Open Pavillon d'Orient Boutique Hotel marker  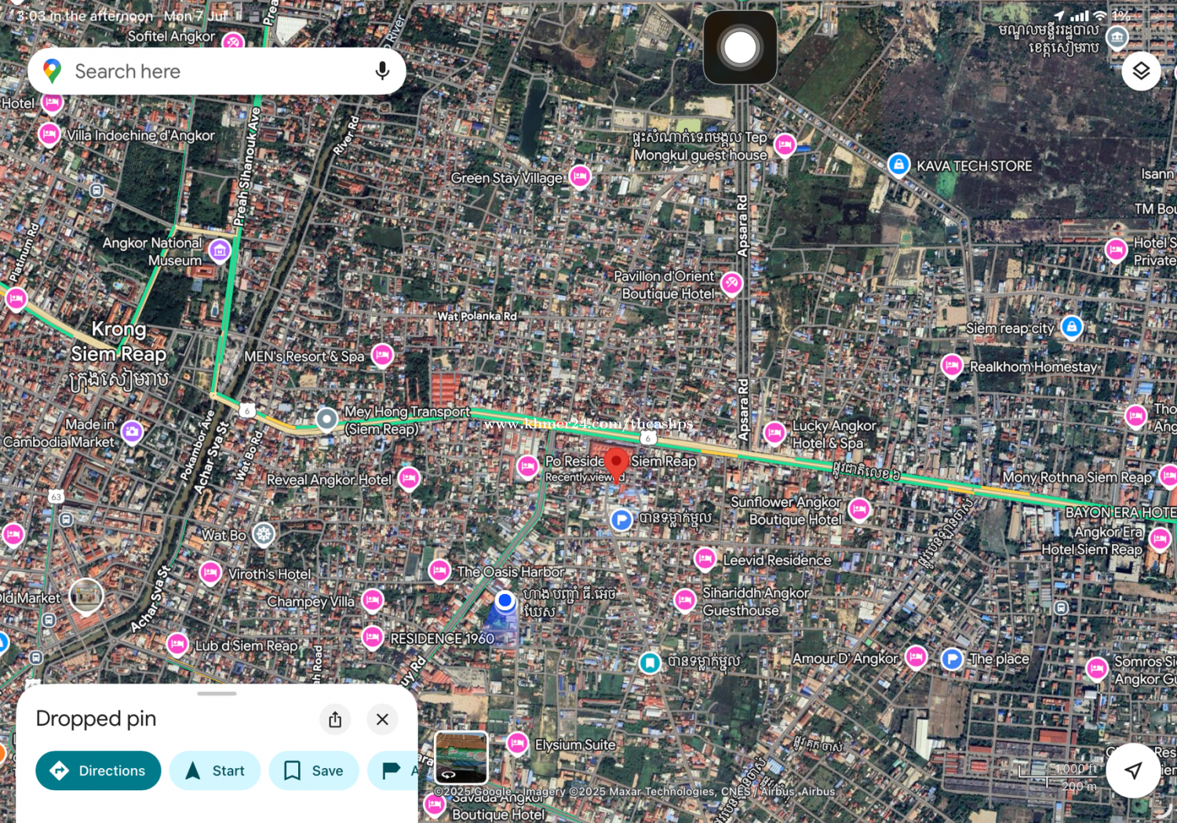[731, 283]
